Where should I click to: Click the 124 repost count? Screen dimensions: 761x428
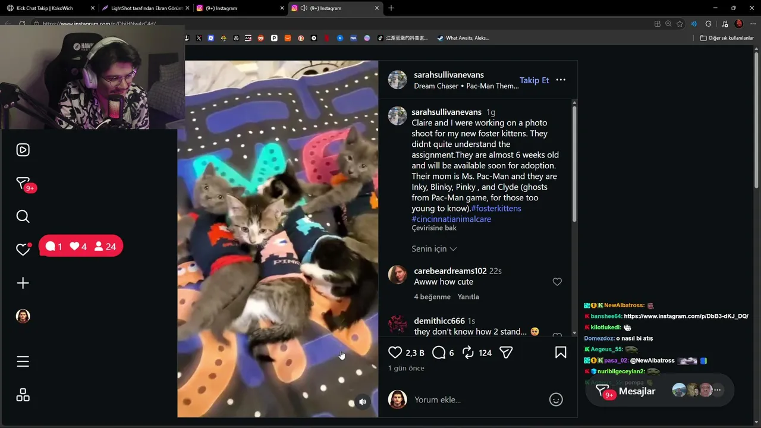[485, 353]
